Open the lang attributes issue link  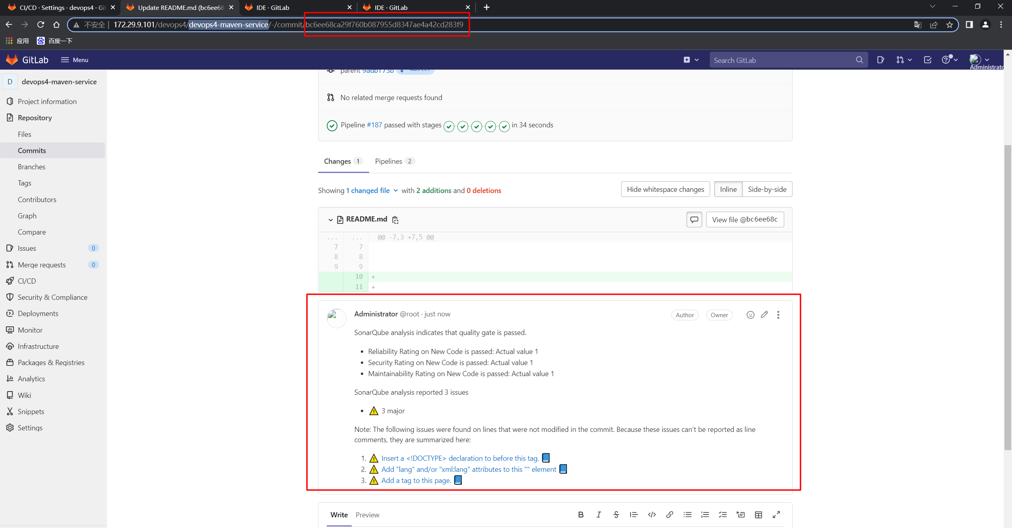(469, 469)
